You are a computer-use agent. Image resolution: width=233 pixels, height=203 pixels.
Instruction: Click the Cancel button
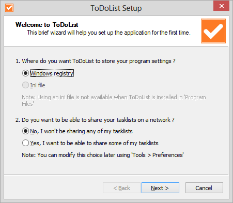tap(204, 188)
